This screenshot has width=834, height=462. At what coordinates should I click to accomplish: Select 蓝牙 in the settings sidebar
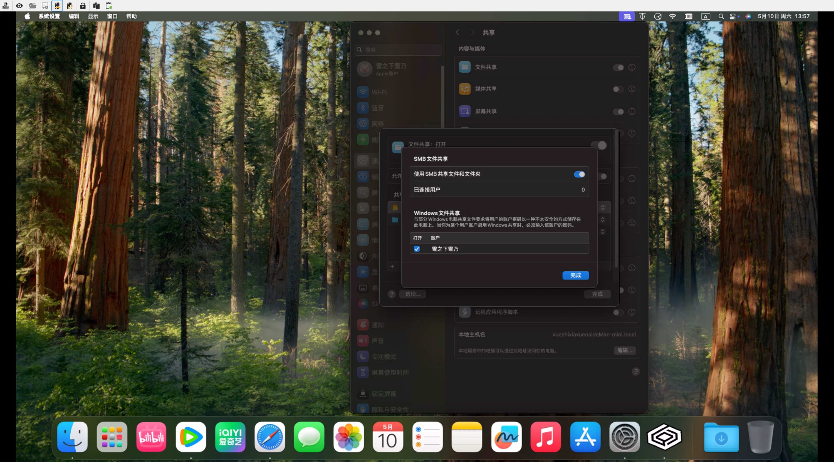click(398, 108)
